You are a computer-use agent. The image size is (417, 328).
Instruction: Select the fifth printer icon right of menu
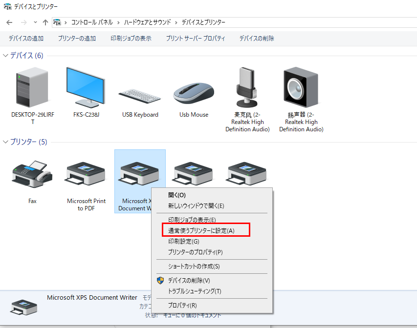[x=247, y=174]
